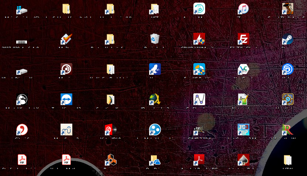This screenshot has height=176, width=307.
Task: Open FileZilla Client shortcut
Action: [244, 39]
